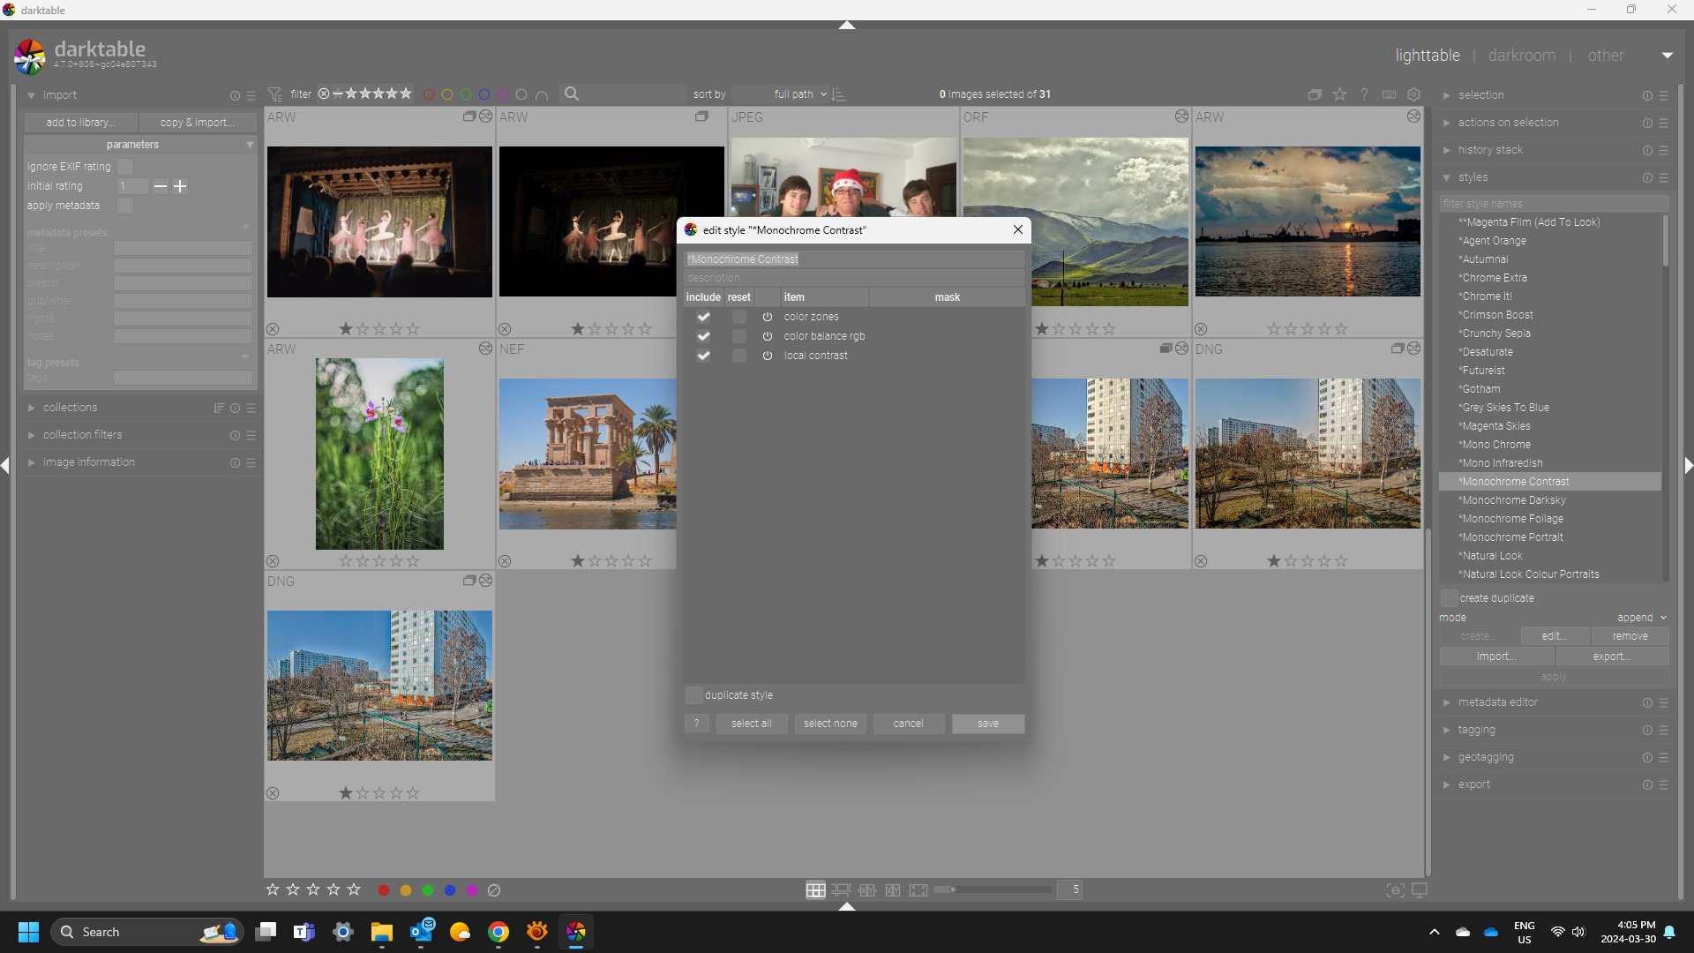Open full preview layout icon

click(x=918, y=890)
